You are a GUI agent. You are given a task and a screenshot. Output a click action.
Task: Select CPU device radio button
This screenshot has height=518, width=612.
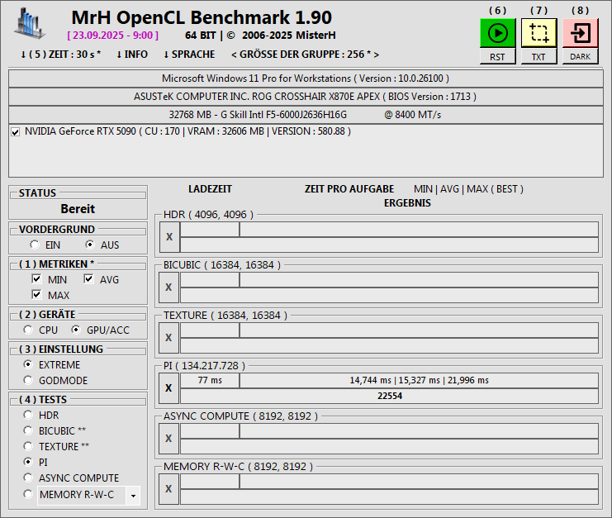28,330
